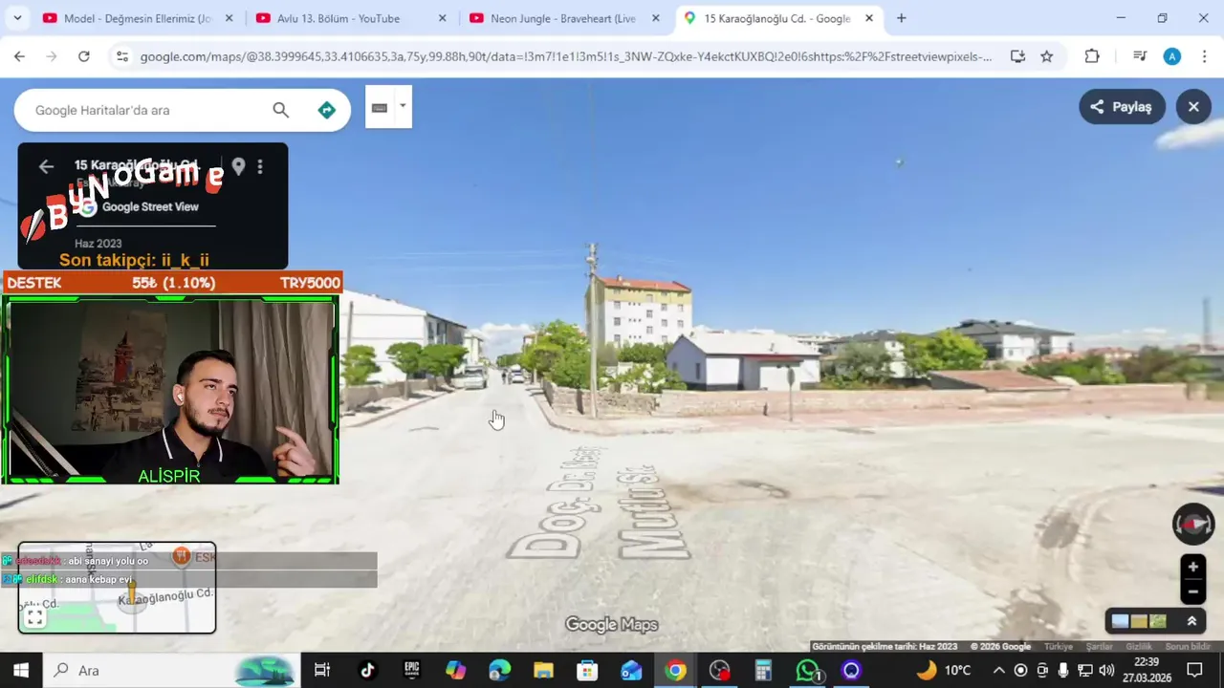This screenshot has width=1224, height=688.
Task: Open the Calculator app from the taskbar
Action: point(763,670)
